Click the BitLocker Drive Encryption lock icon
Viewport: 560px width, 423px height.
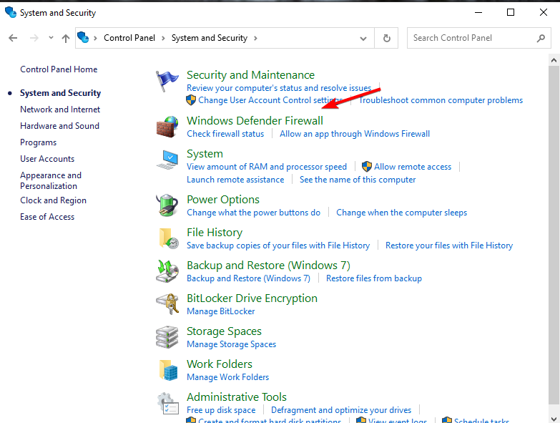tap(167, 304)
